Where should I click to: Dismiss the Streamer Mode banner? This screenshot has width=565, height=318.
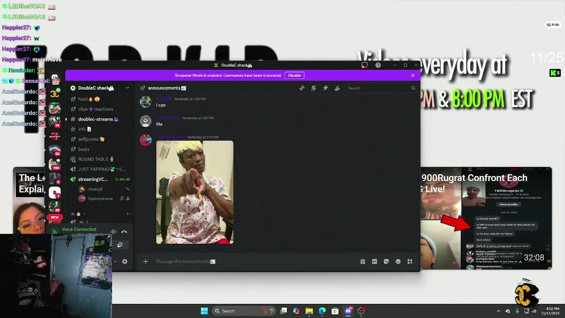click(413, 76)
